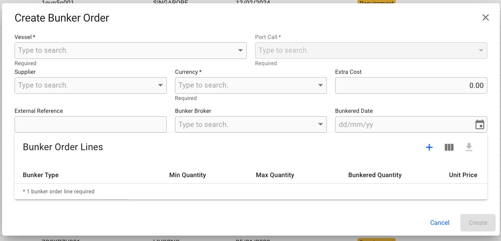Click Cancel to discard the order

click(x=440, y=223)
